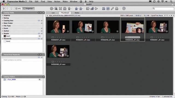The image size is (175, 98).
Task: Click the plus button in Catalog Fields header
Action: point(41,13)
